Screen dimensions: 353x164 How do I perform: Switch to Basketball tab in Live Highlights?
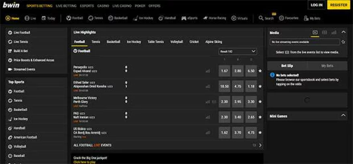114,42
